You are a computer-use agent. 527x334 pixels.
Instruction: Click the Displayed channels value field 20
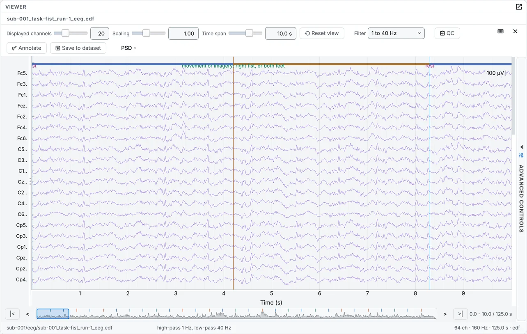(100, 33)
